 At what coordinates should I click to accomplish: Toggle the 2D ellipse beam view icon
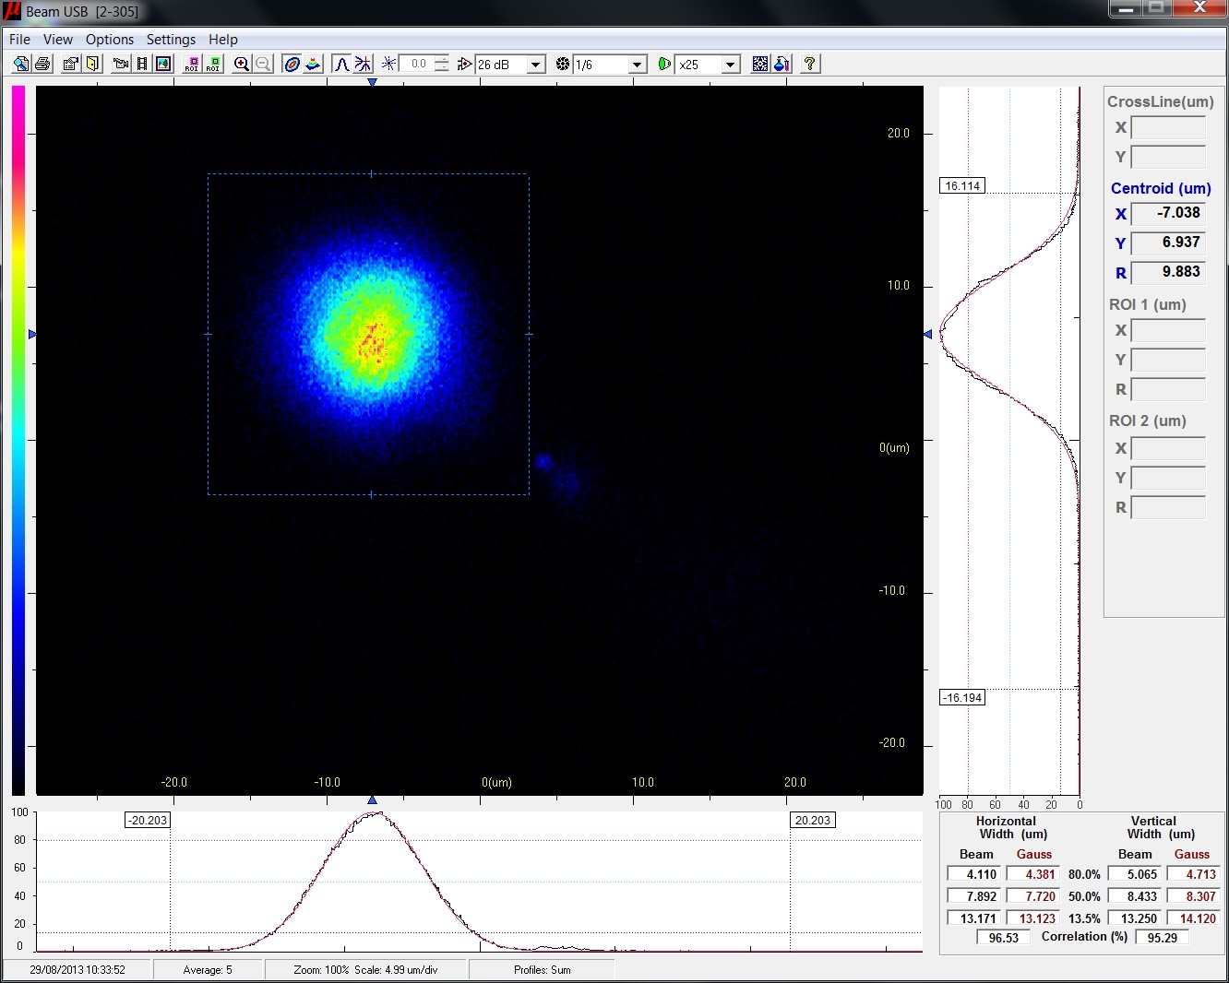(x=292, y=64)
